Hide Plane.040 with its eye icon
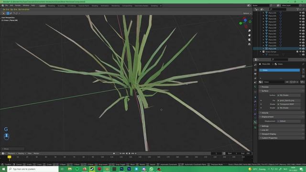306x172 pixels. click(300, 31)
